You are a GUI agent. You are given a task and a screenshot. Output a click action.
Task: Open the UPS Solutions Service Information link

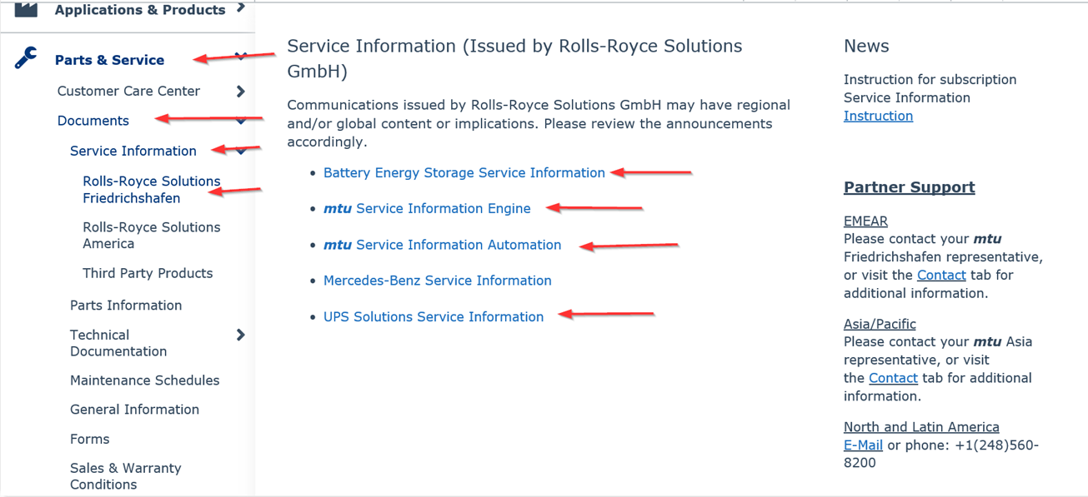tap(434, 317)
